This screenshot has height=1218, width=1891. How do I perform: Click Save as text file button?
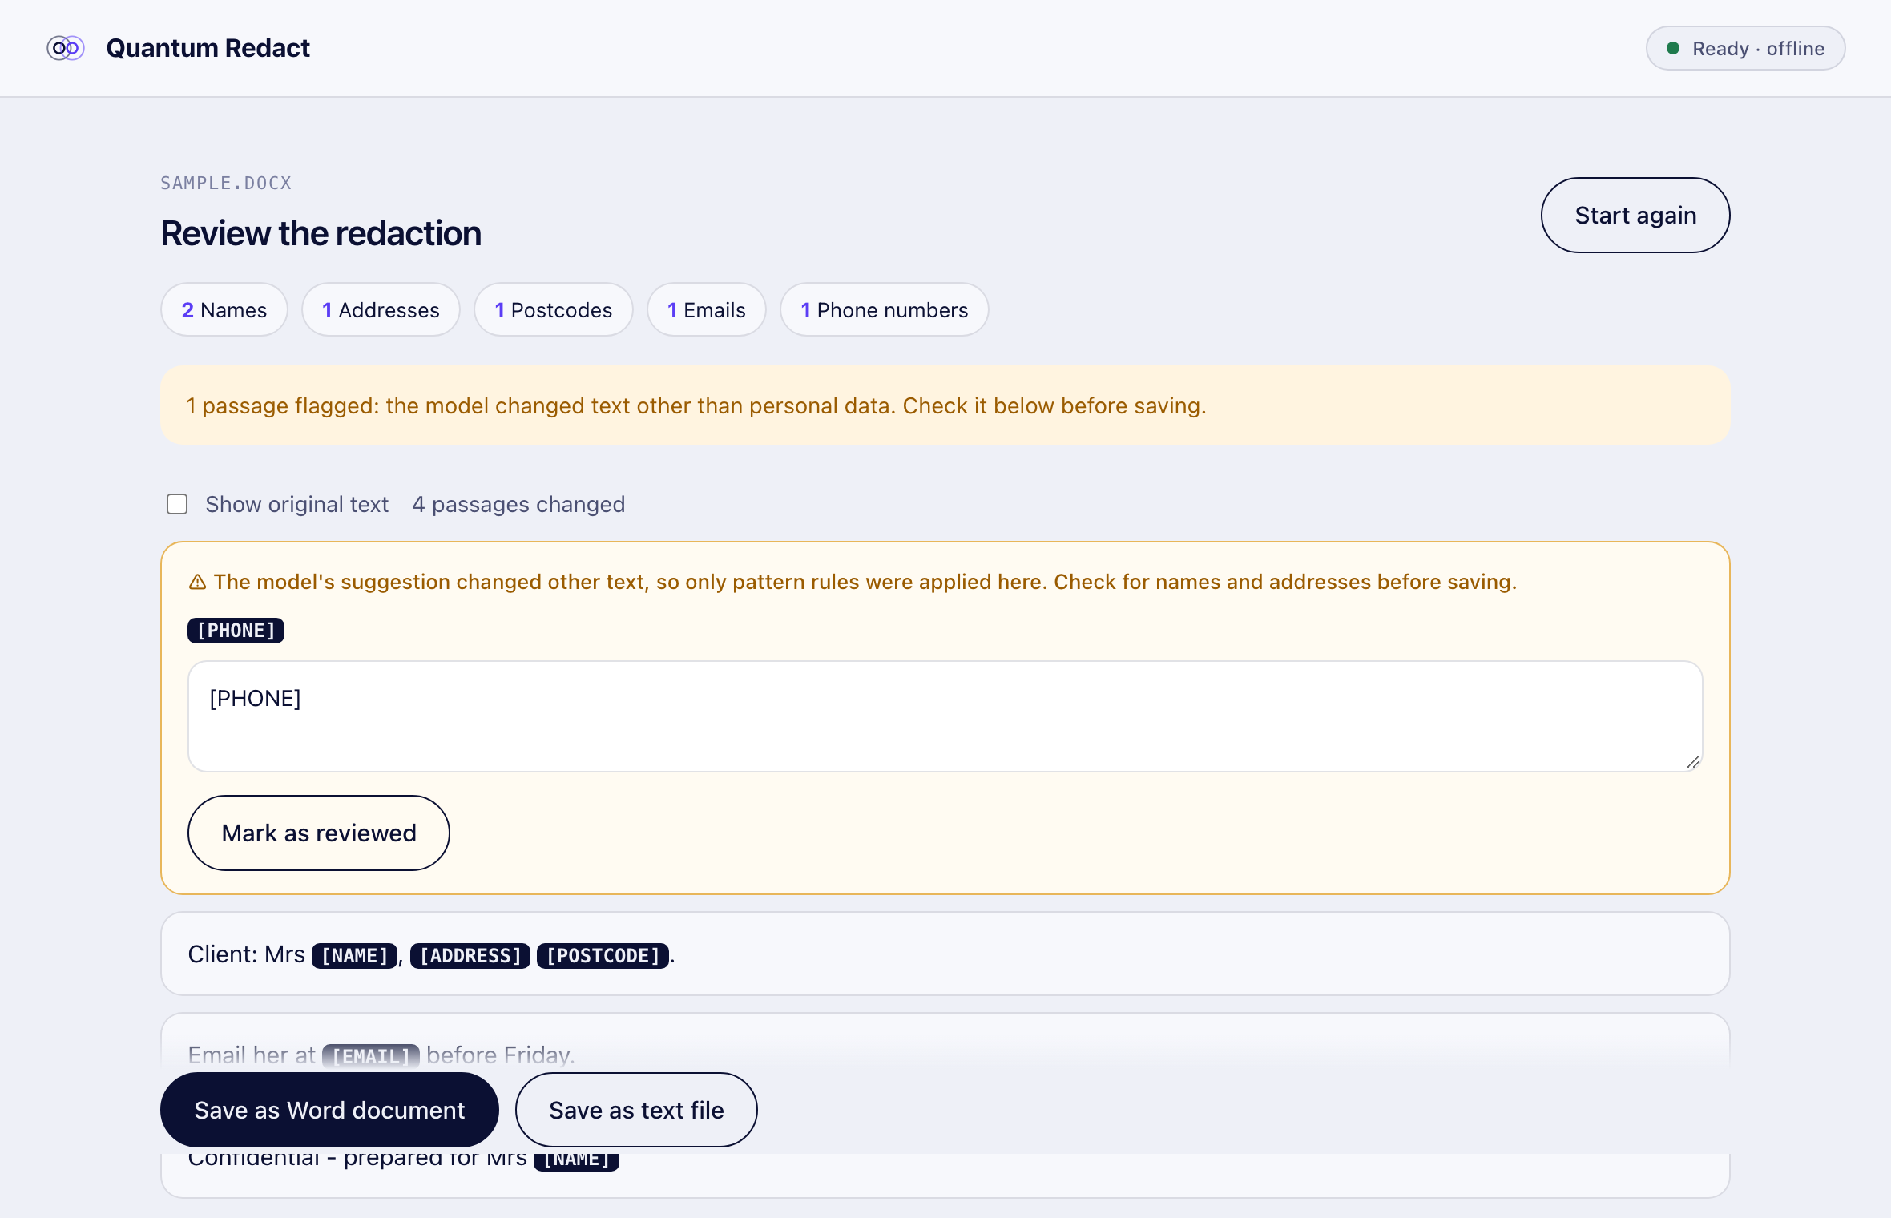[x=636, y=1110]
